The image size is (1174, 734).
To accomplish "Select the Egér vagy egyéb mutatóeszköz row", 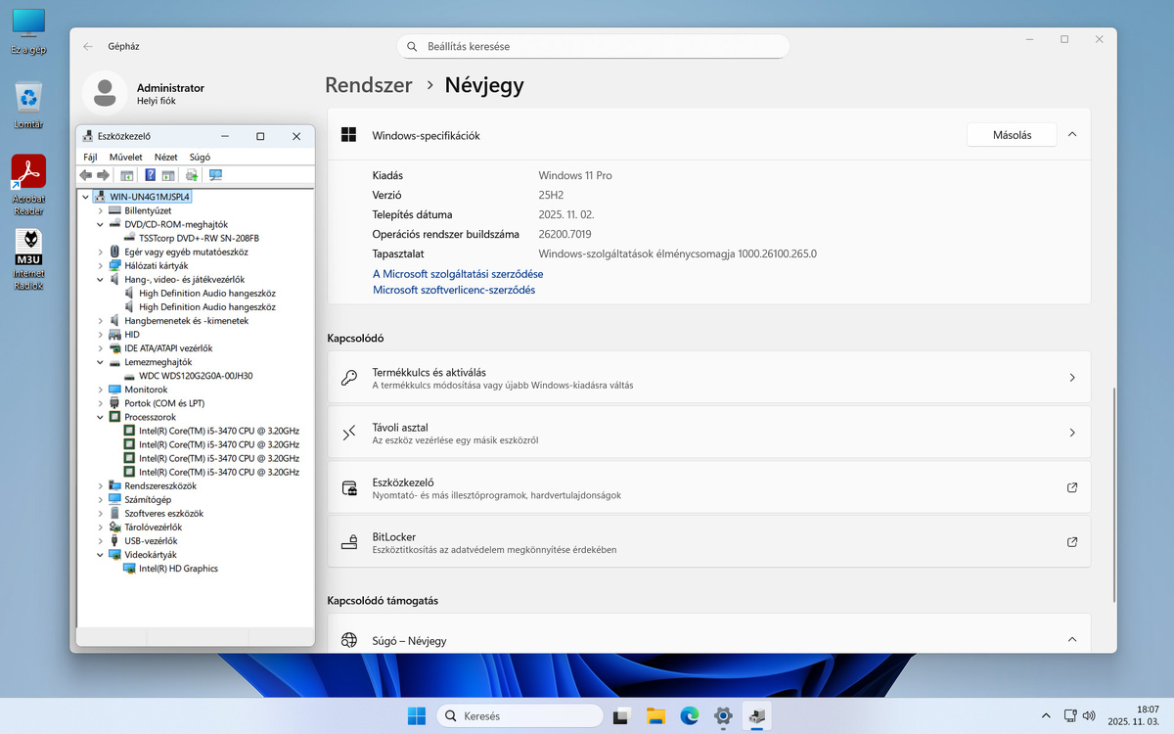I will (x=186, y=252).
